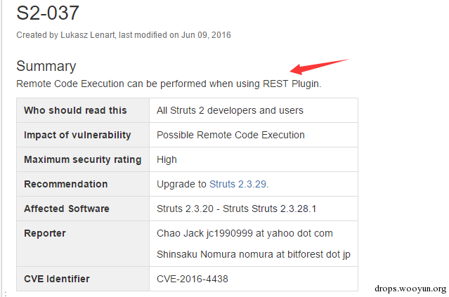Open the Struts 2.3.29 upgrade link
The image size is (449, 297).
point(238,184)
